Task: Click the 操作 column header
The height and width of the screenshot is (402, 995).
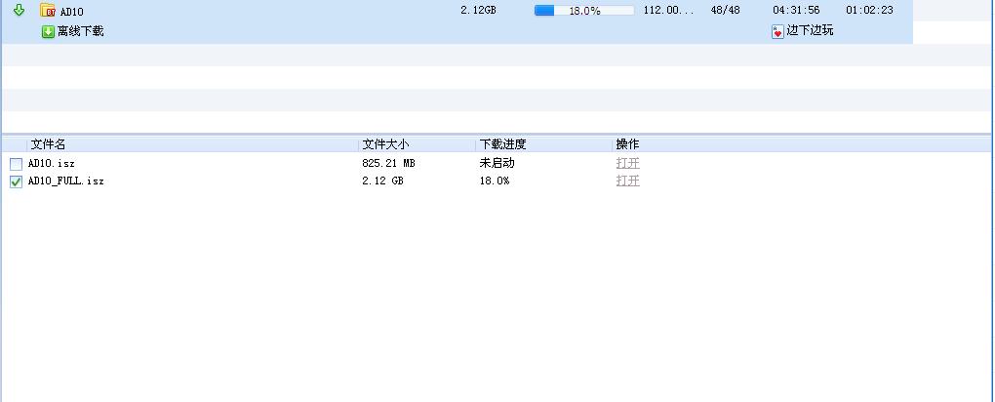Action: click(x=627, y=144)
